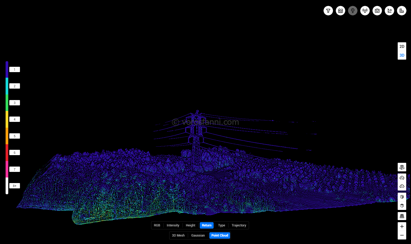Viewport: 411px width, 244px height.
Task: Click the yellow legend color segment
Action: point(7,119)
